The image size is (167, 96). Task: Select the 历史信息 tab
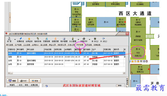pyautogui.click(x=80, y=45)
